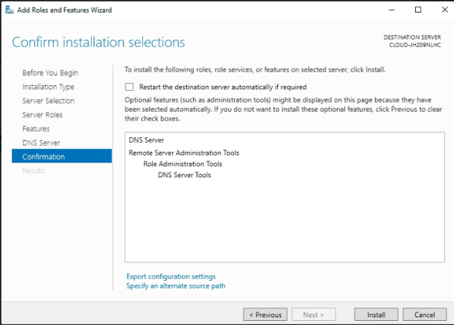Go back with the Previous button

(x=265, y=314)
